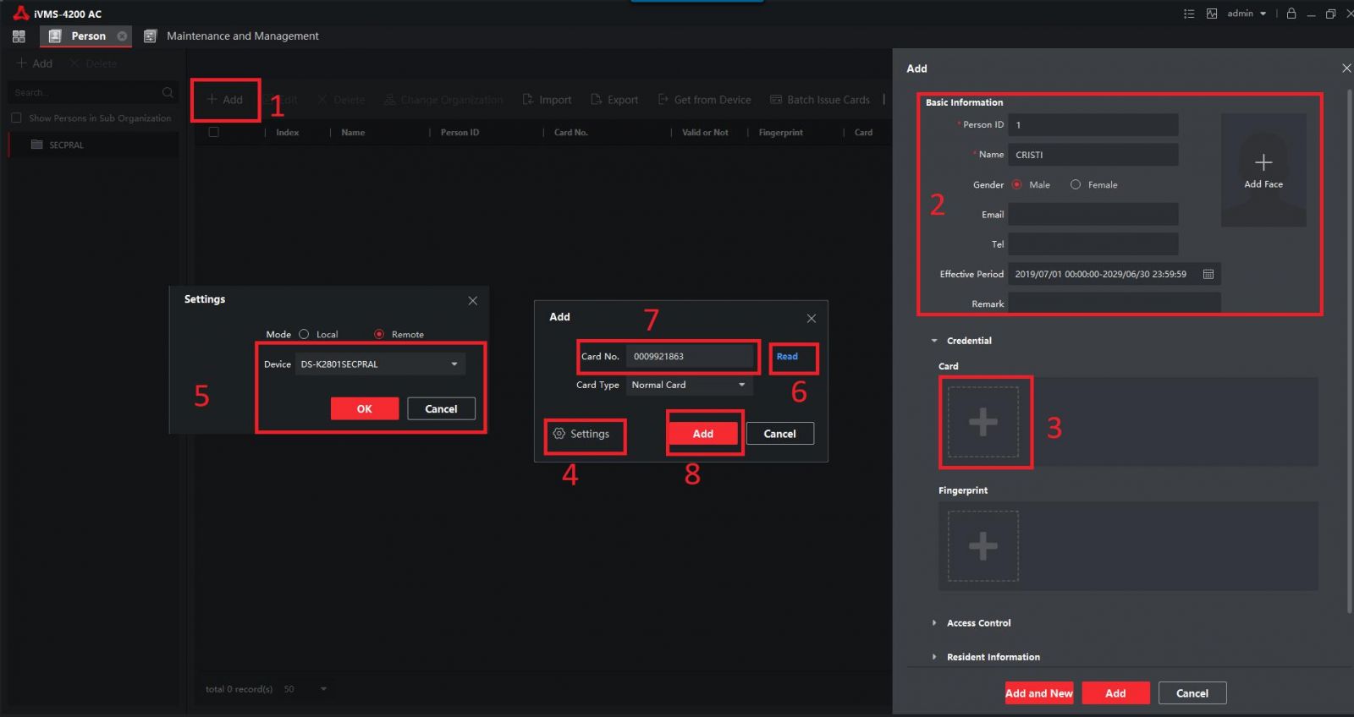Select Local mode radio button
This screenshot has height=717, width=1354.
(305, 334)
